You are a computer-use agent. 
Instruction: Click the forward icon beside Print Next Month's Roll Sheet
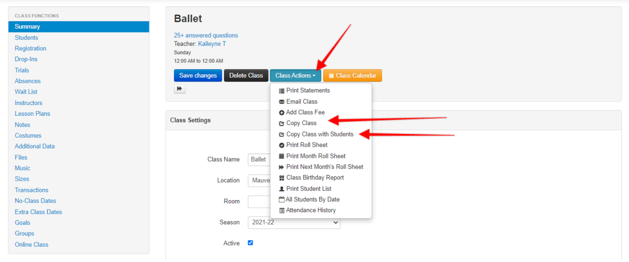(x=282, y=167)
